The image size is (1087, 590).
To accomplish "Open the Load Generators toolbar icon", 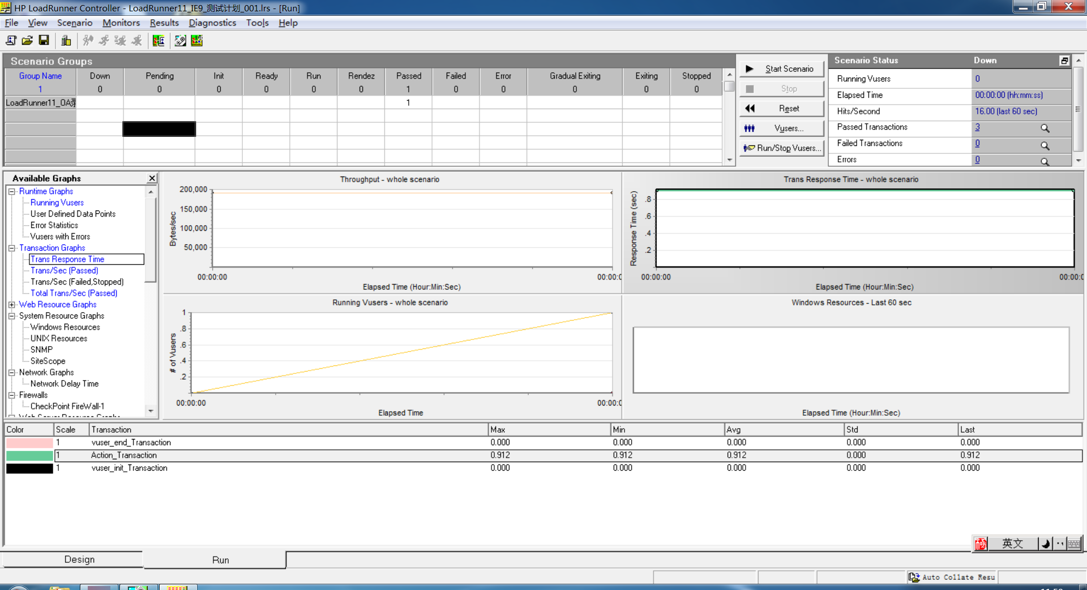I will (66, 40).
